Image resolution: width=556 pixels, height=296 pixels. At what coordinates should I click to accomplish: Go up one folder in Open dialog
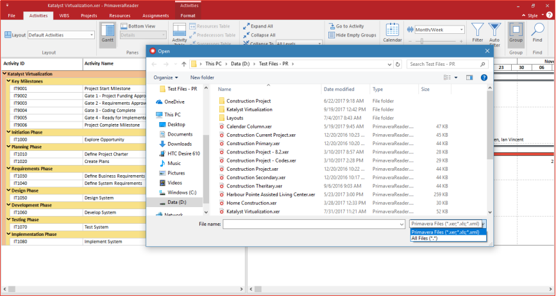[x=183, y=65]
